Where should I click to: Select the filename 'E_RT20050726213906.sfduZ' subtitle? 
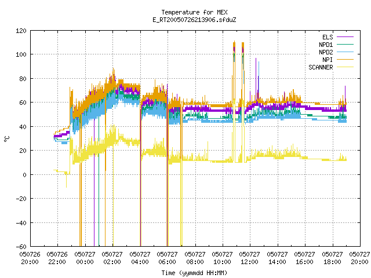194,20
